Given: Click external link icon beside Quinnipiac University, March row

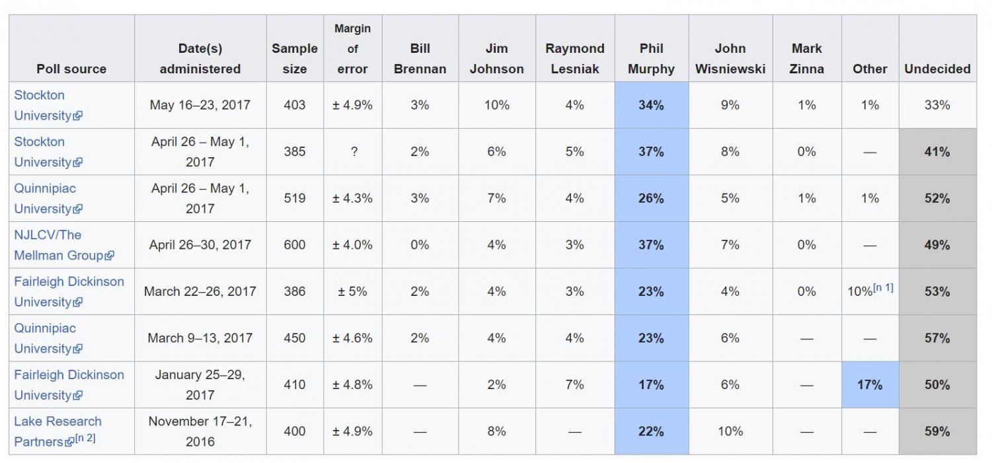Looking at the screenshot, I should (x=78, y=349).
